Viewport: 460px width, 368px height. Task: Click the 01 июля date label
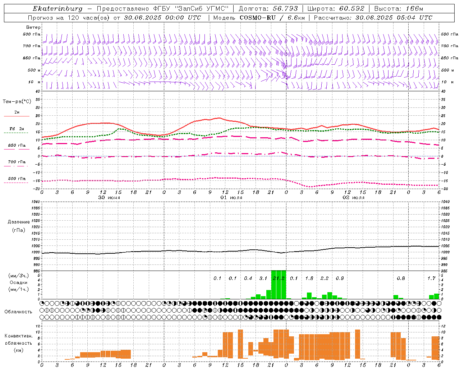pos(231,198)
